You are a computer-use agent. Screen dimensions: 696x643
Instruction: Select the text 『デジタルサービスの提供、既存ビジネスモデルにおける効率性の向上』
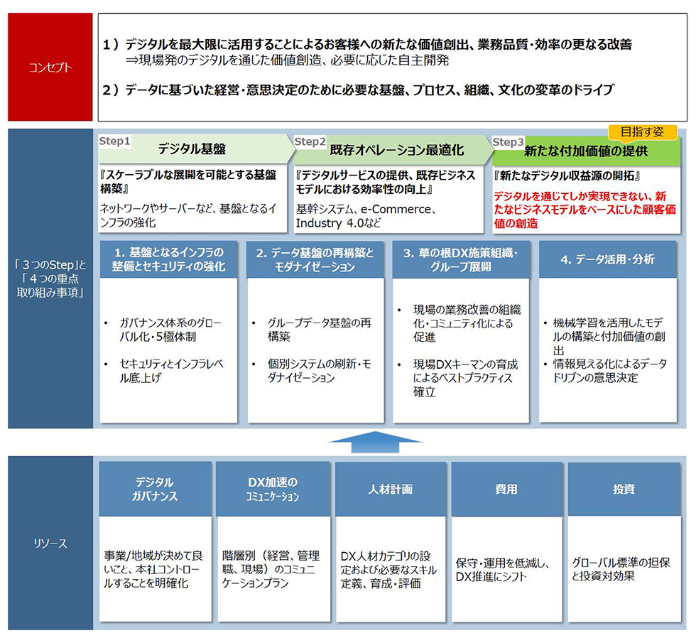click(x=385, y=182)
